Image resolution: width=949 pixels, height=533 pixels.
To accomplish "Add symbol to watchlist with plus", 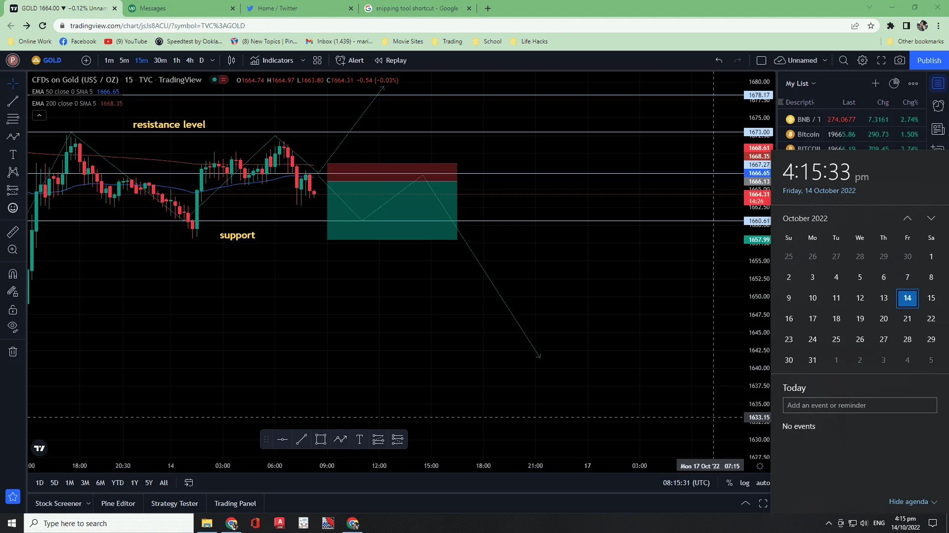I will (875, 83).
